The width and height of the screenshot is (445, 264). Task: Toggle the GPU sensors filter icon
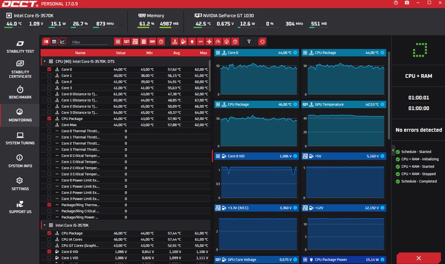[x=127, y=42]
